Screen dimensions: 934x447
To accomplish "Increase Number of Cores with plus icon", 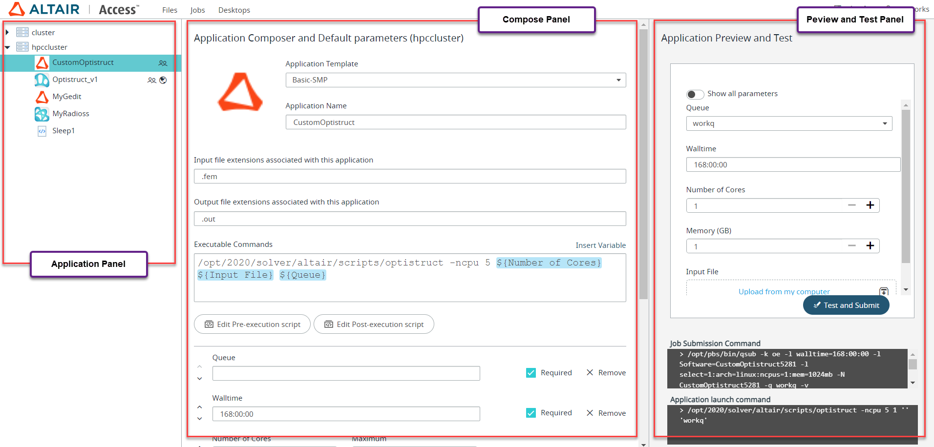I will [870, 205].
